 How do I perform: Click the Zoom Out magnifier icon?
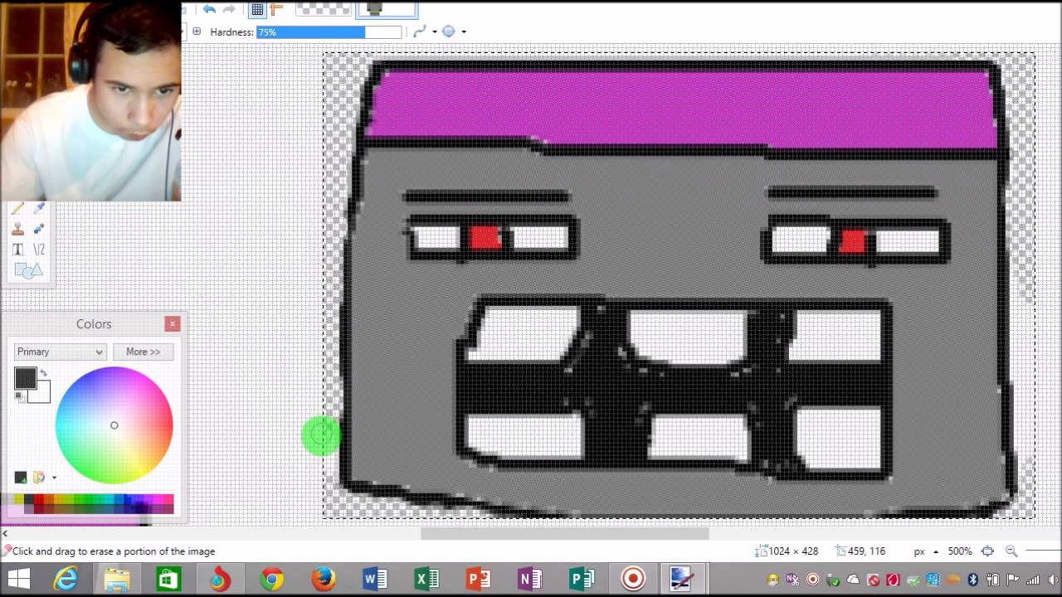(1011, 551)
